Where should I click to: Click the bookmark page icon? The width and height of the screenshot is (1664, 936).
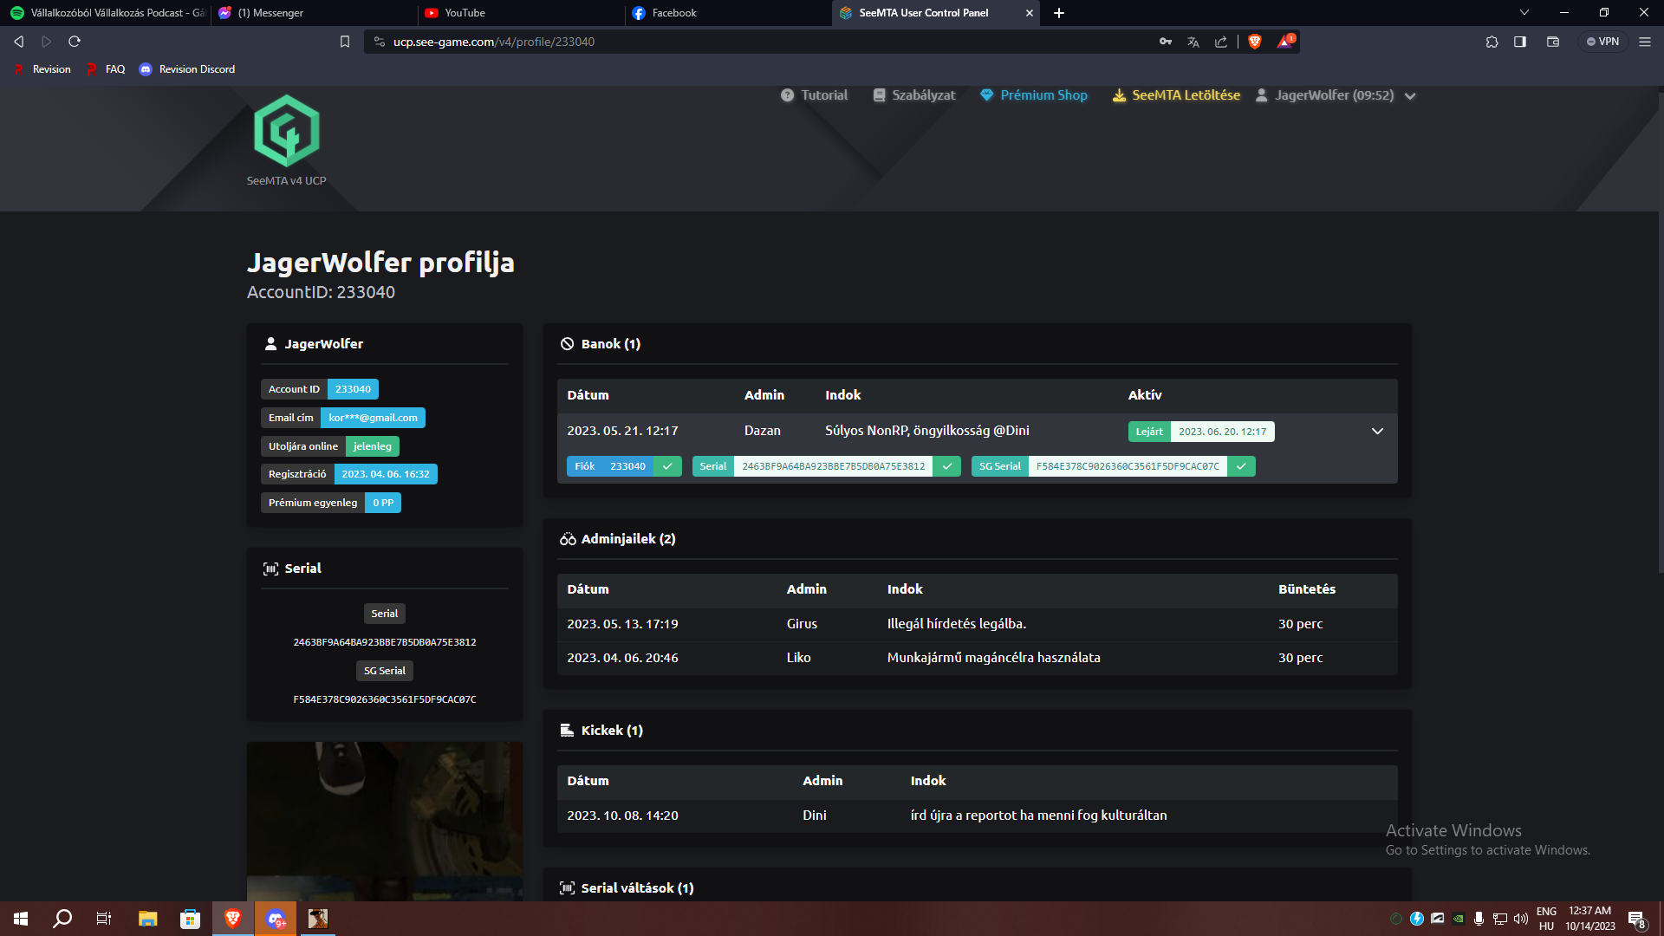coord(345,42)
